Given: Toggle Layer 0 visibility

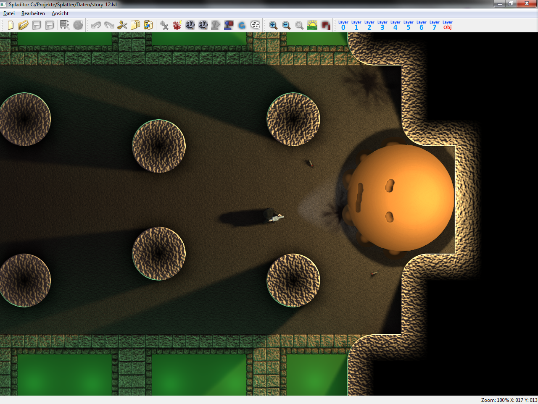Looking at the screenshot, I should click(x=343, y=25).
